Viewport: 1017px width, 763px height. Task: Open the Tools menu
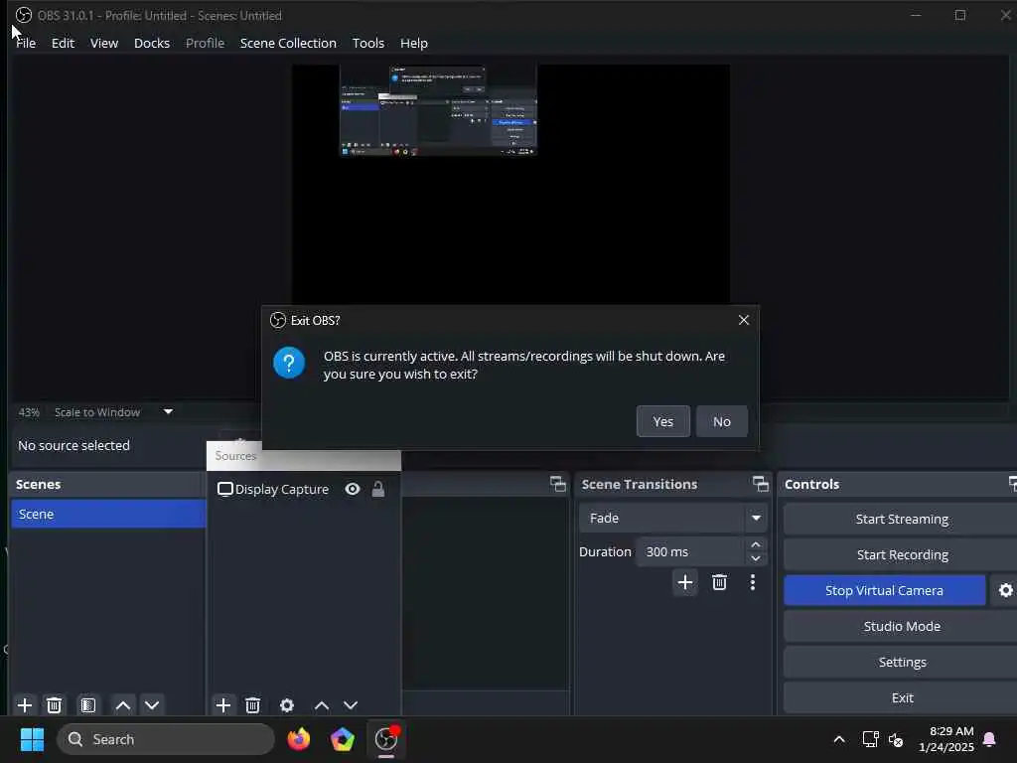point(367,43)
